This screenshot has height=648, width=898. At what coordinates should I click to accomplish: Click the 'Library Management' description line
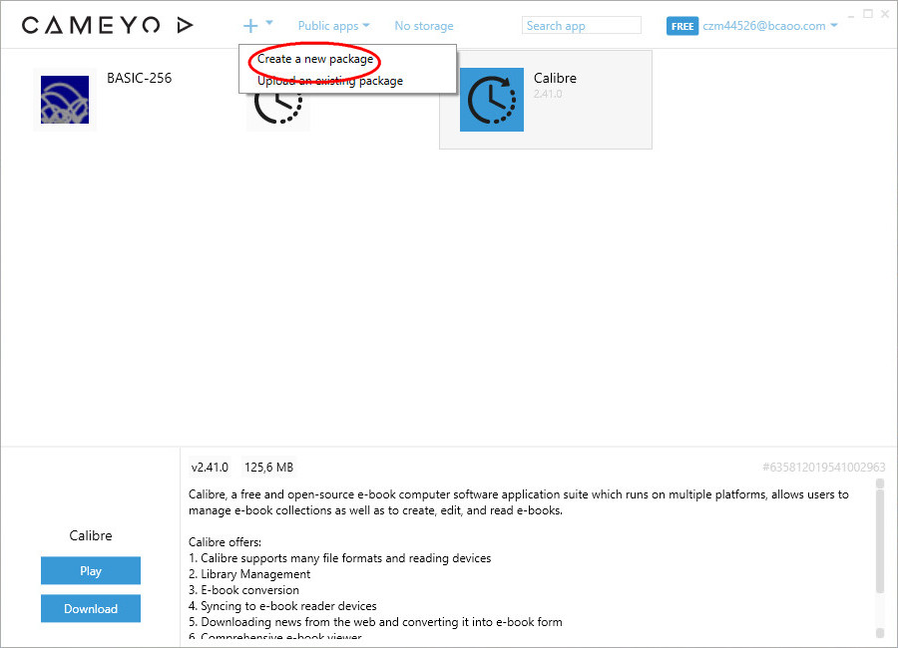pos(249,574)
